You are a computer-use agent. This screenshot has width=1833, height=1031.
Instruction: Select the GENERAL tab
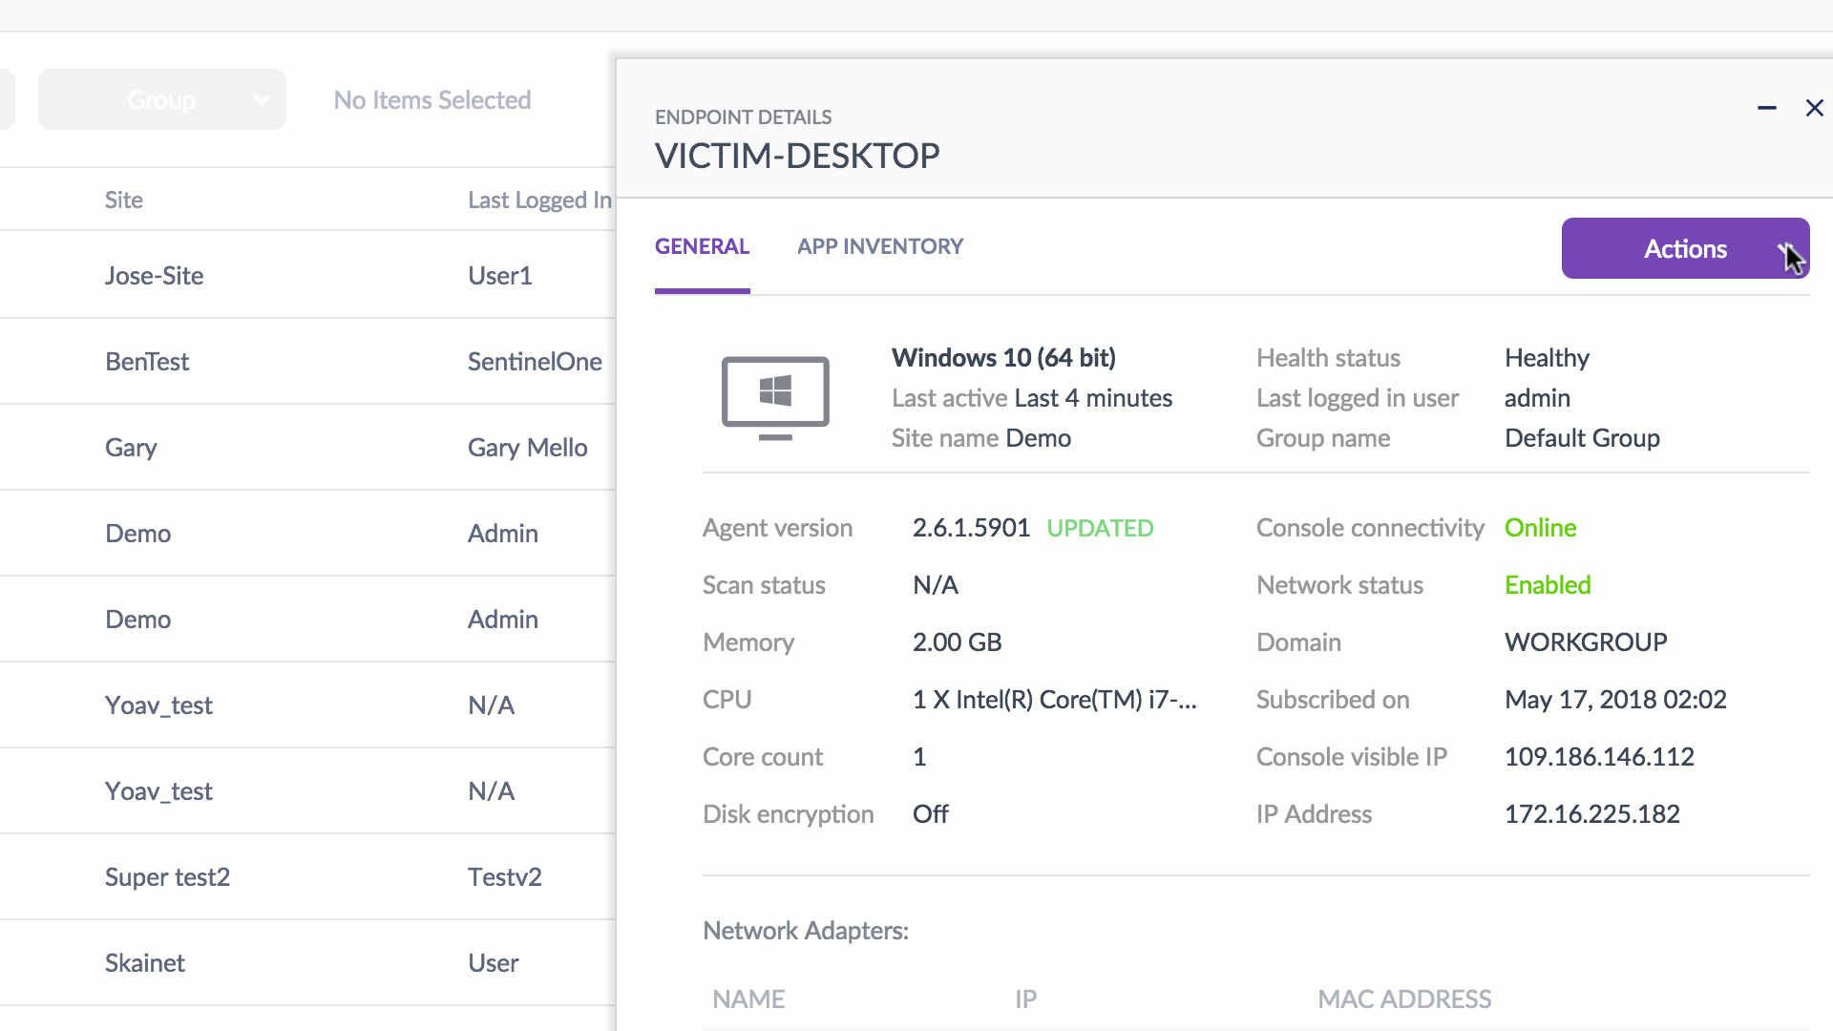pos(702,246)
